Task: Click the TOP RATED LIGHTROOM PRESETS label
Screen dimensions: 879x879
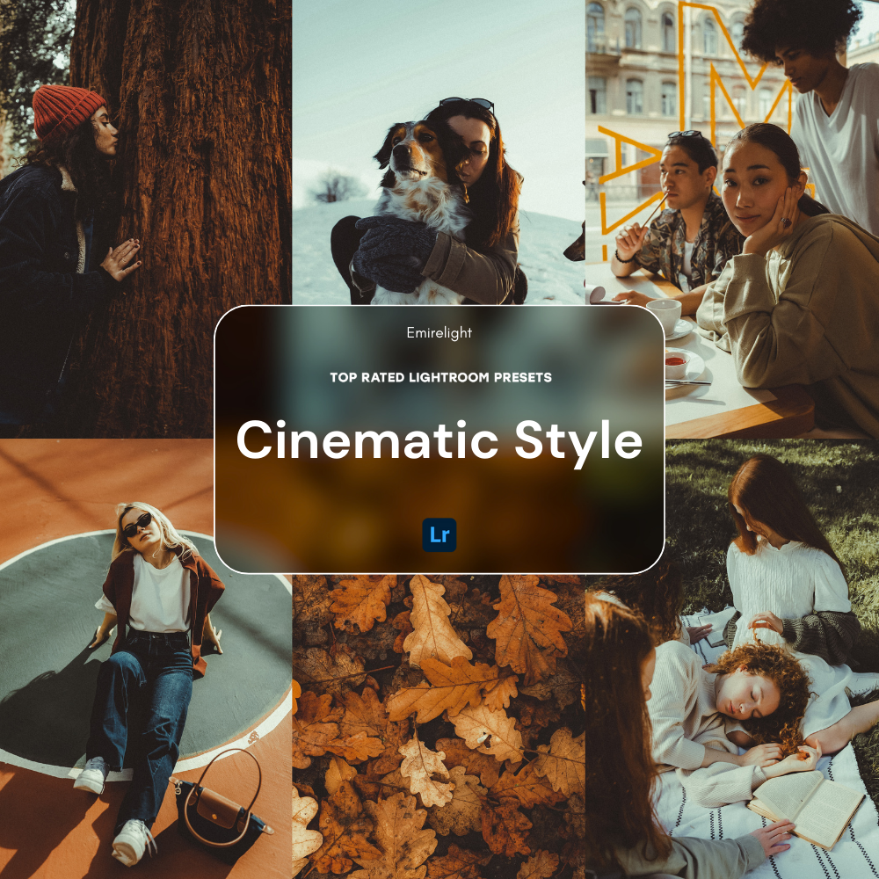Action: click(439, 376)
